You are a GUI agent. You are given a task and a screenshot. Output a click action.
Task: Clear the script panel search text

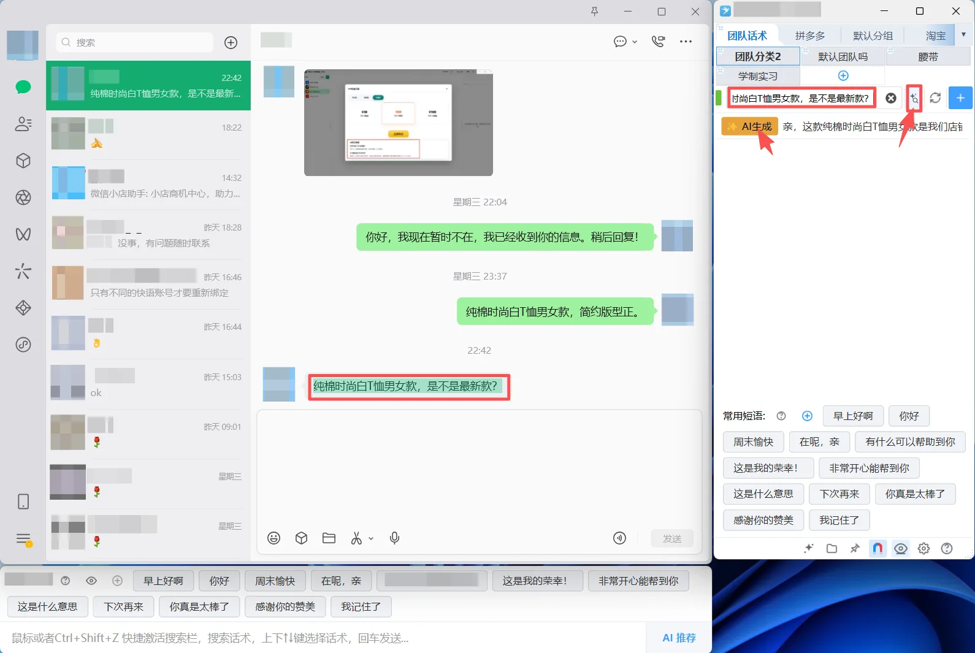pyautogui.click(x=891, y=98)
